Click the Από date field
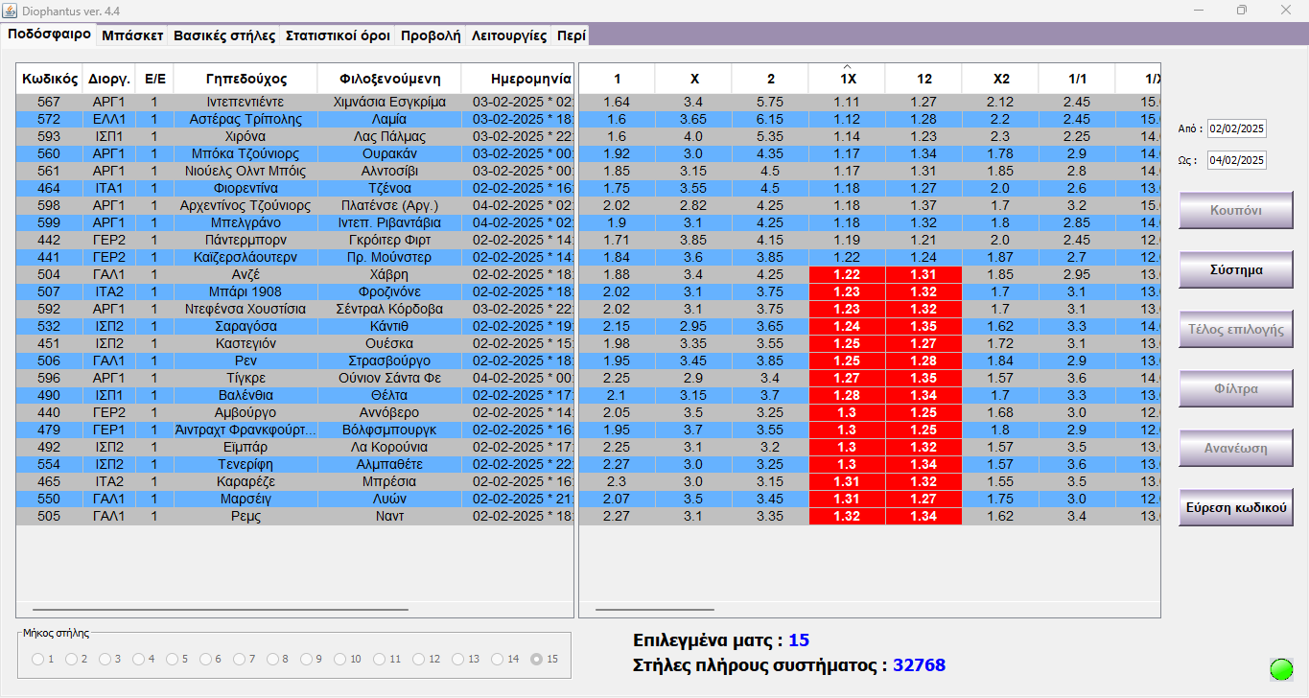The width and height of the screenshot is (1309, 698). pyautogui.click(x=1237, y=128)
